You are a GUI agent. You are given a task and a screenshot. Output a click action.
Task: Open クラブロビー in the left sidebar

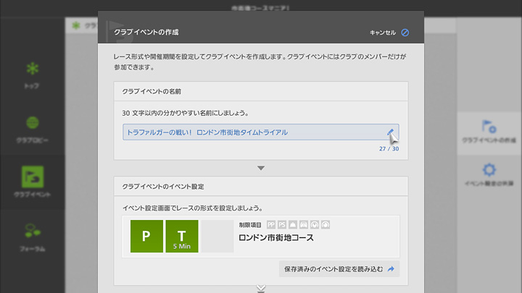32,128
